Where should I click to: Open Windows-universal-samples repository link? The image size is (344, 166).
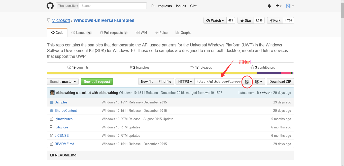tap(104, 20)
